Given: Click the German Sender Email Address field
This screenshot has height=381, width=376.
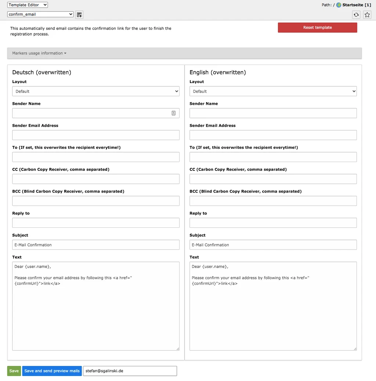Looking at the screenshot, I should tap(95, 135).
